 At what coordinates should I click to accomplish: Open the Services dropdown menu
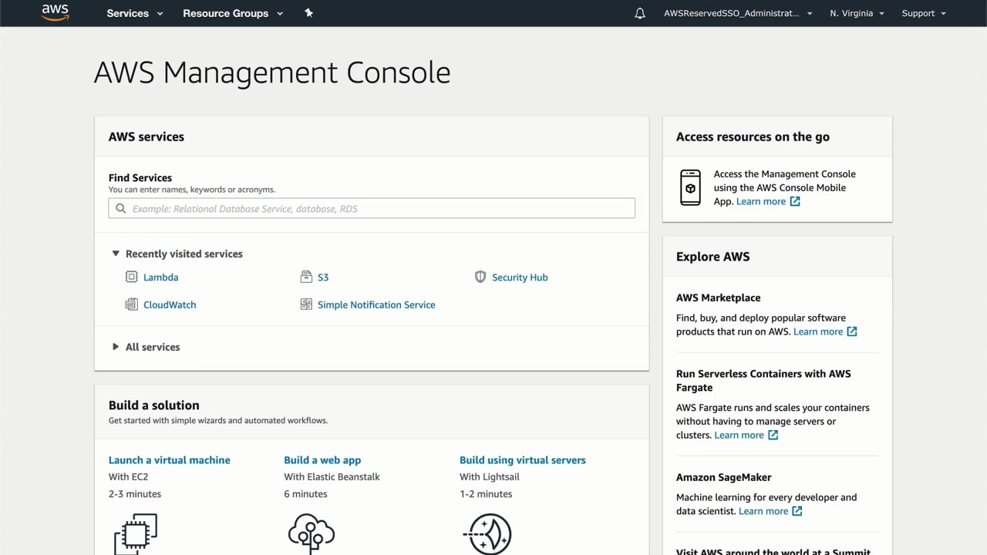click(x=135, y=13)
